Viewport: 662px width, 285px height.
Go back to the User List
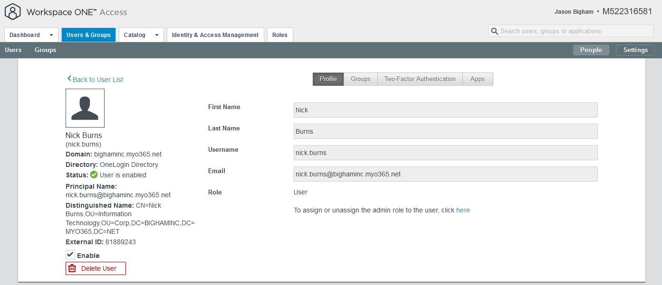(95, 80)
